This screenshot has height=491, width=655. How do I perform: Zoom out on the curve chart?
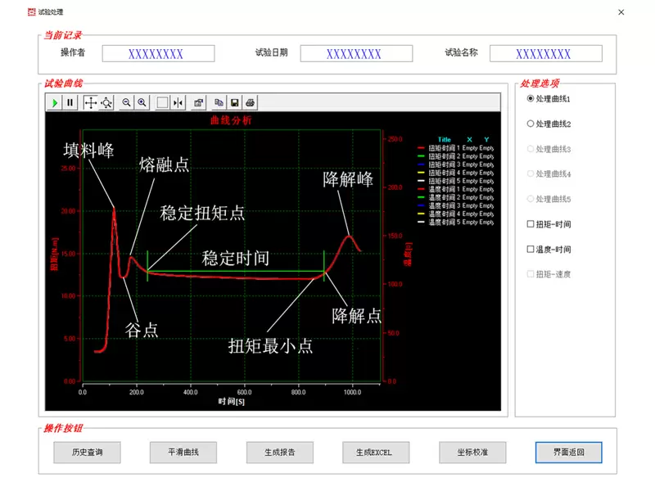[125, 102]
